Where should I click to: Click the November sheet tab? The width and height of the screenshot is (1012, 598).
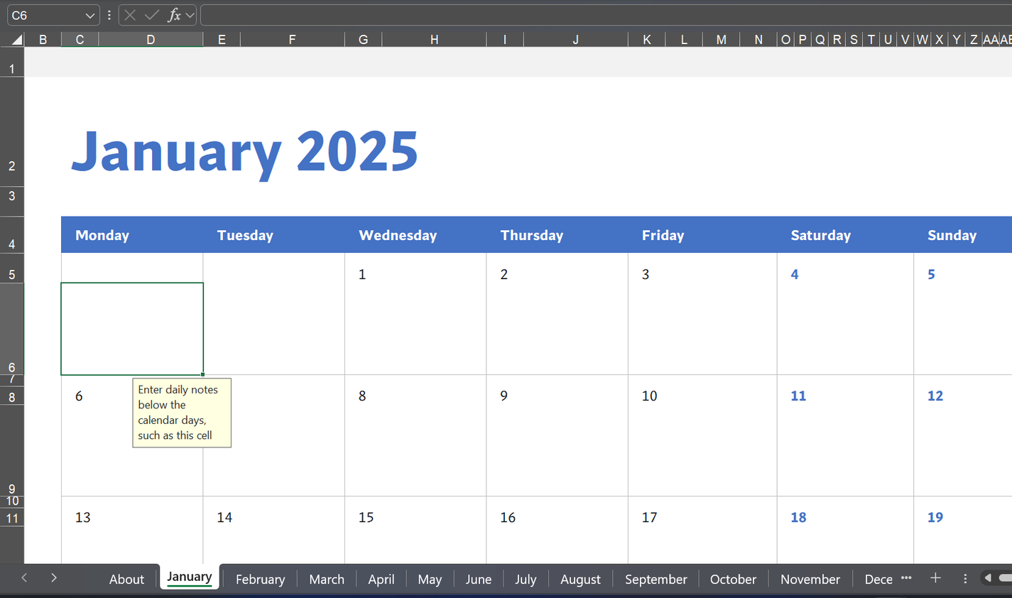(810, 579)
